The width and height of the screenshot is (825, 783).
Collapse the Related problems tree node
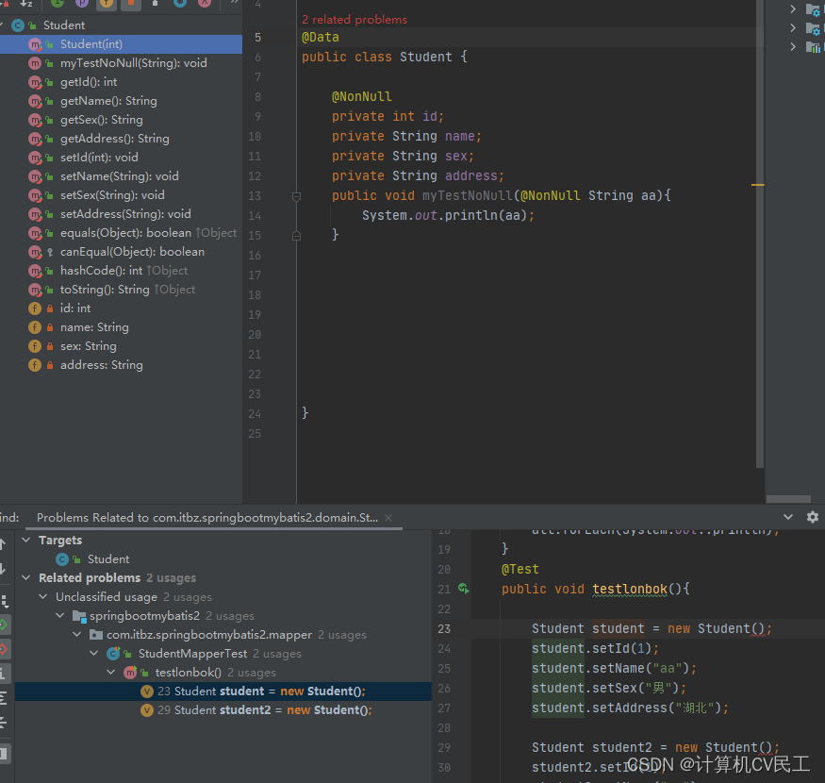pos(27,578)
